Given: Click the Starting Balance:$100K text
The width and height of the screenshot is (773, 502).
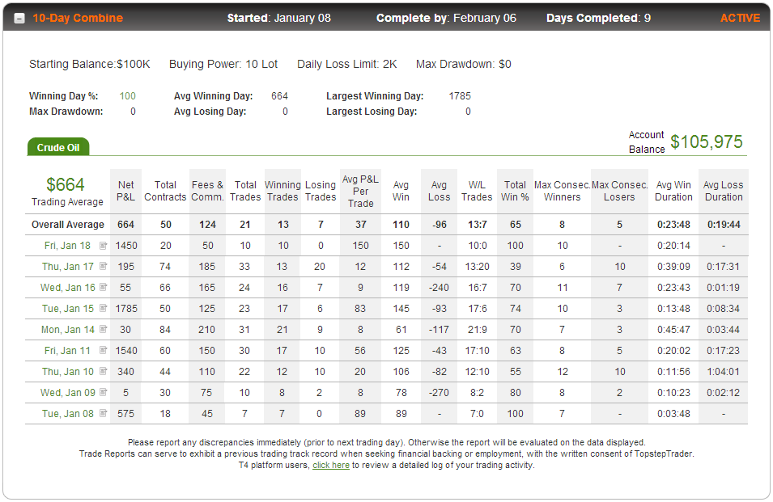Looking at the screenshot, I should pos(90,65).
